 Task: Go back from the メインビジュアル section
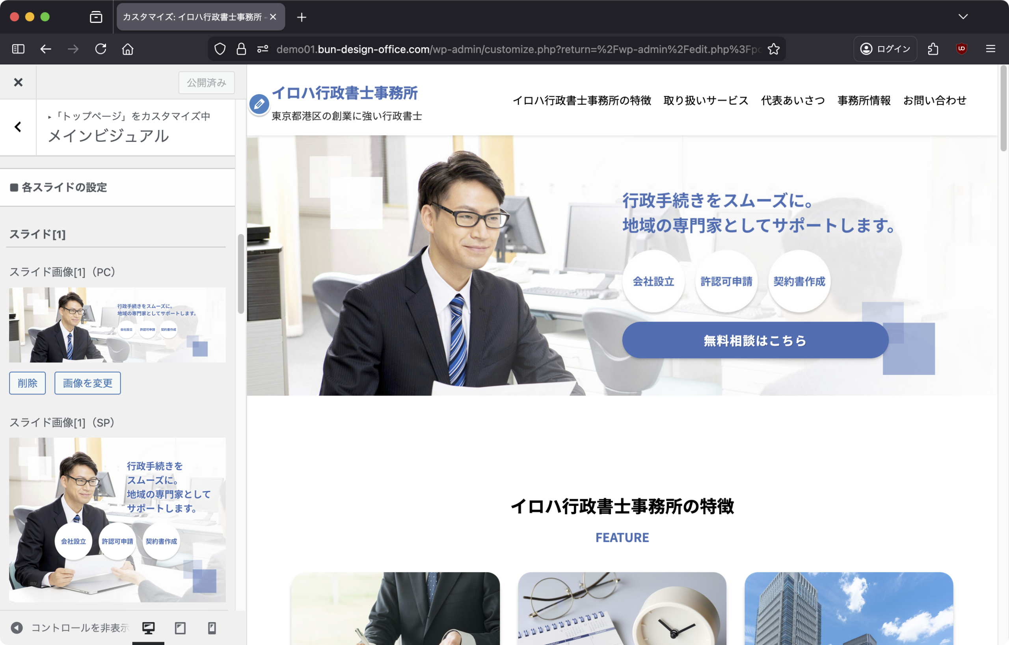point(18,127)
